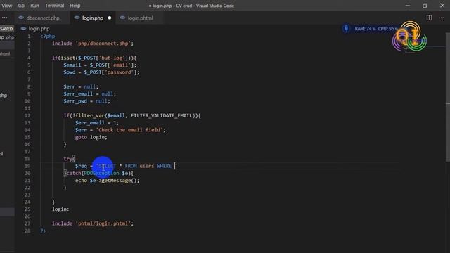Switch to the login.php editor tab
Image resolution: width=450 pixels, height=253 pixels.
pos(92,18)
